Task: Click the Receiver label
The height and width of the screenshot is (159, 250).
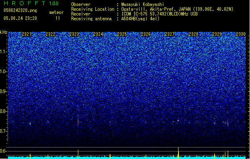Action: [x=81, y=14]
